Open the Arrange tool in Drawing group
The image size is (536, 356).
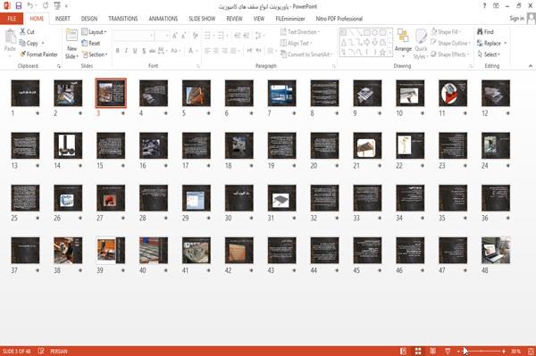coord(403,43)
